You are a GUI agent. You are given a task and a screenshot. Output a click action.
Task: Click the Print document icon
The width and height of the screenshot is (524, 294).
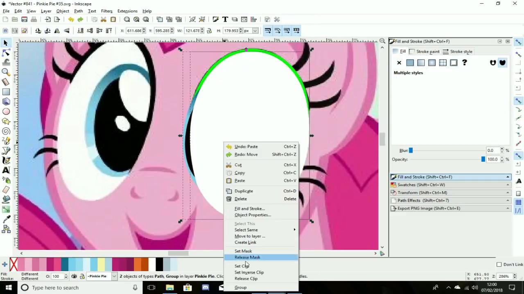tap(34, 19)
